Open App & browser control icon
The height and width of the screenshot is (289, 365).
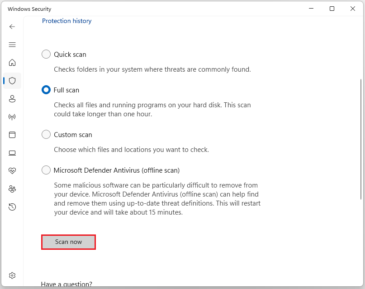pos(12,135)
